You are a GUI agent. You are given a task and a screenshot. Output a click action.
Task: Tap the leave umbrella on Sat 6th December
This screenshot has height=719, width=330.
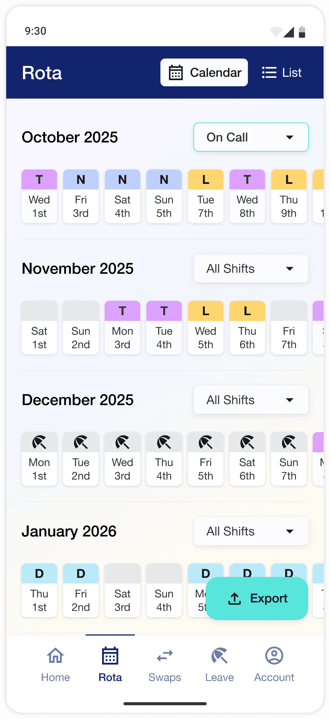tap(247, 442)
